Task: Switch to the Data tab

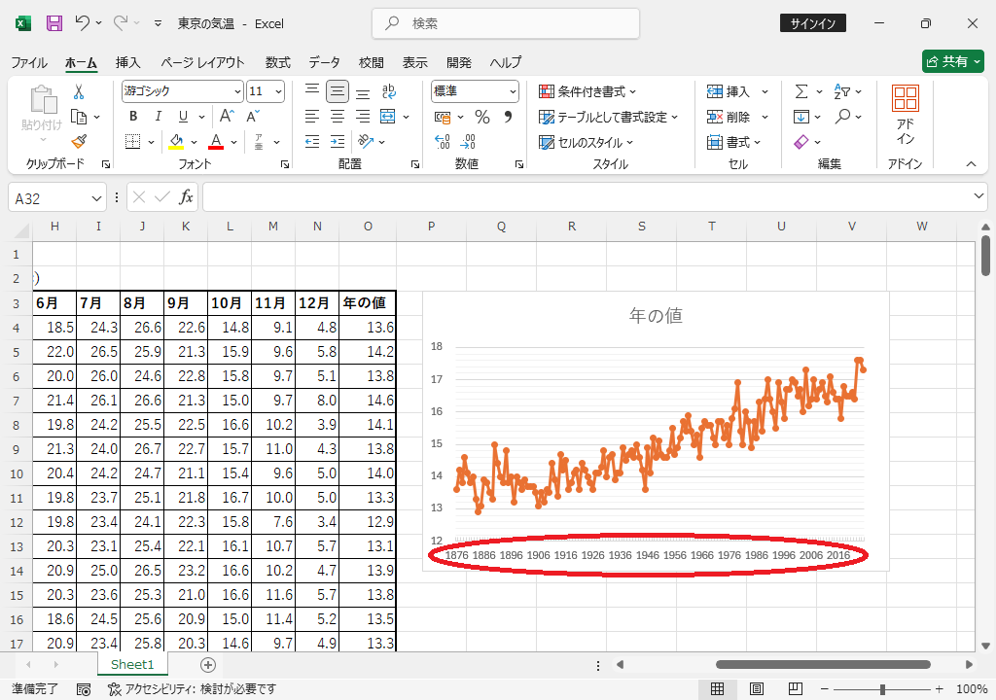Action: [324, 62]
